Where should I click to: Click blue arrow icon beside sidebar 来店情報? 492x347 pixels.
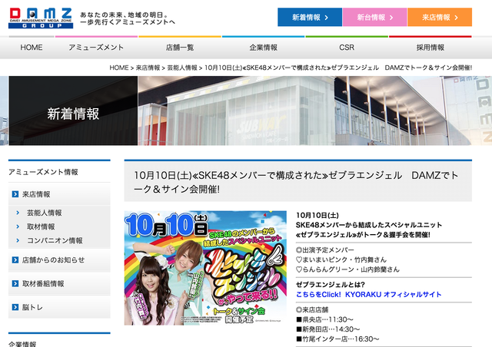coord(15,194)
